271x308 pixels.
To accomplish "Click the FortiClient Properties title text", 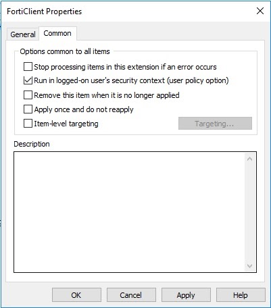I will (x=45, y=11).
